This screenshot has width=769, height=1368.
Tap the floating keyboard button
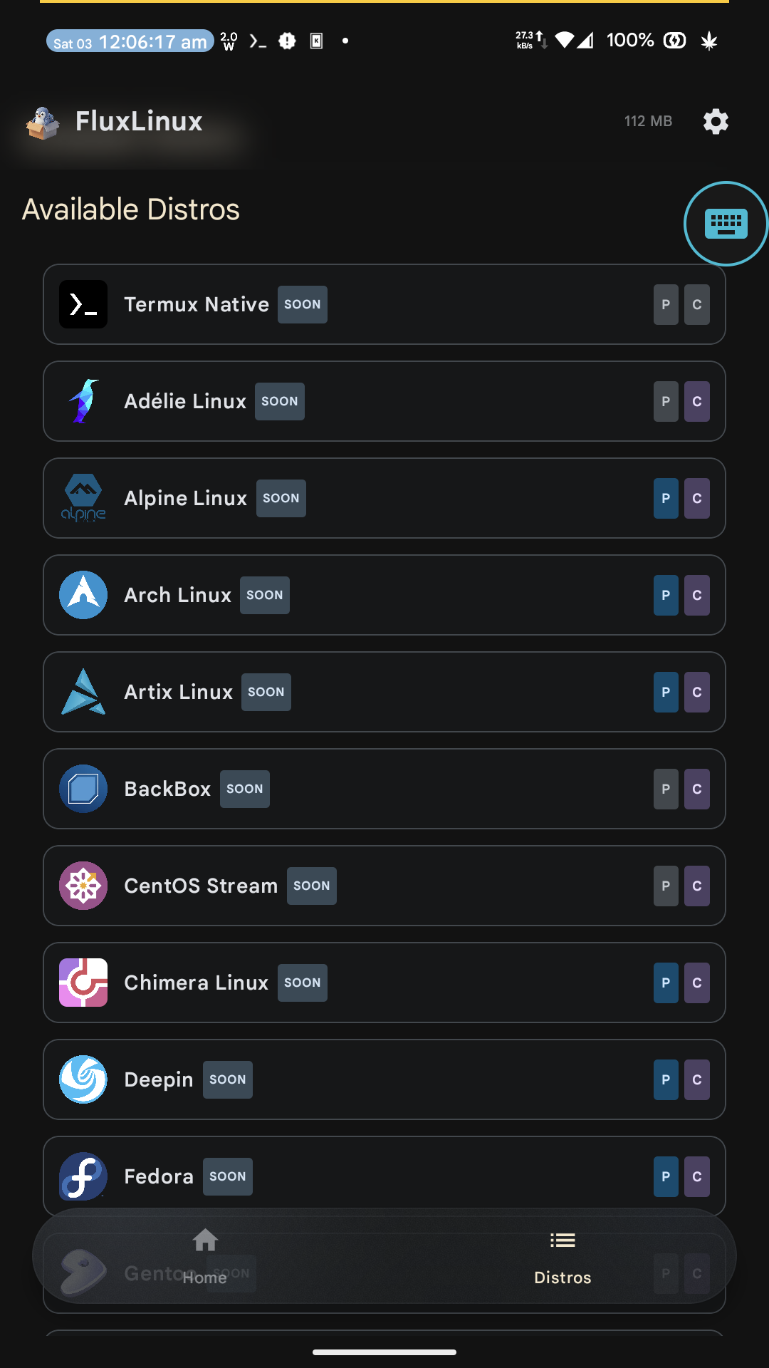[x=726, y=224]
